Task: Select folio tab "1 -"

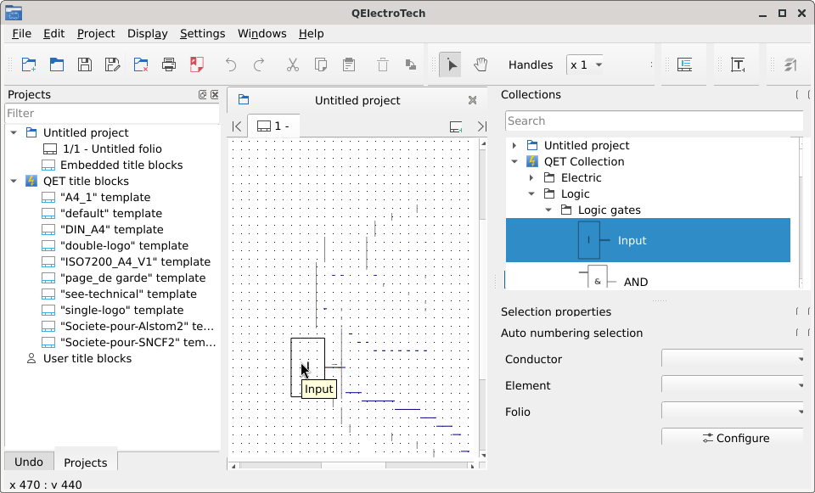Action: 273,126
